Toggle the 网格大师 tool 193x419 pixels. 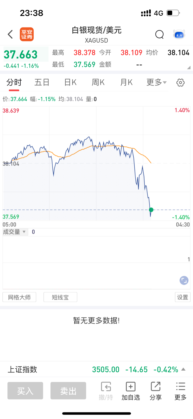tap(19, 297)
